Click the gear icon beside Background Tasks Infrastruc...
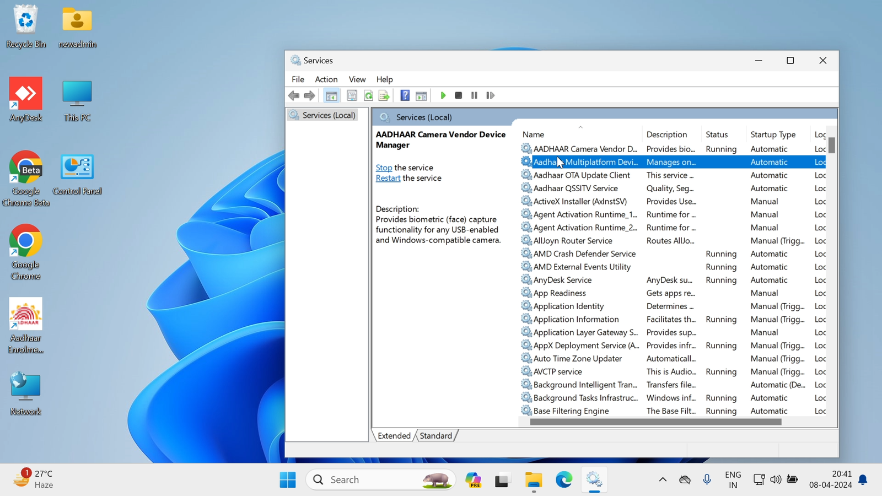 pos(526,398)
